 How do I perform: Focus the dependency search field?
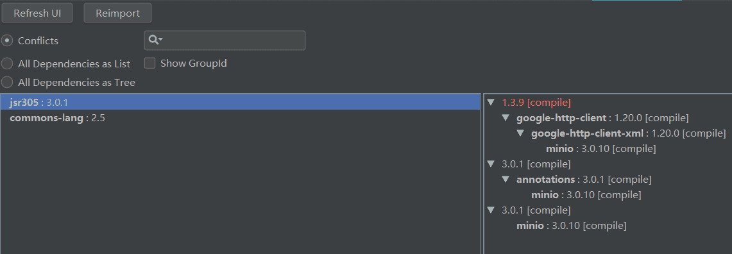[x=225, y=40]
